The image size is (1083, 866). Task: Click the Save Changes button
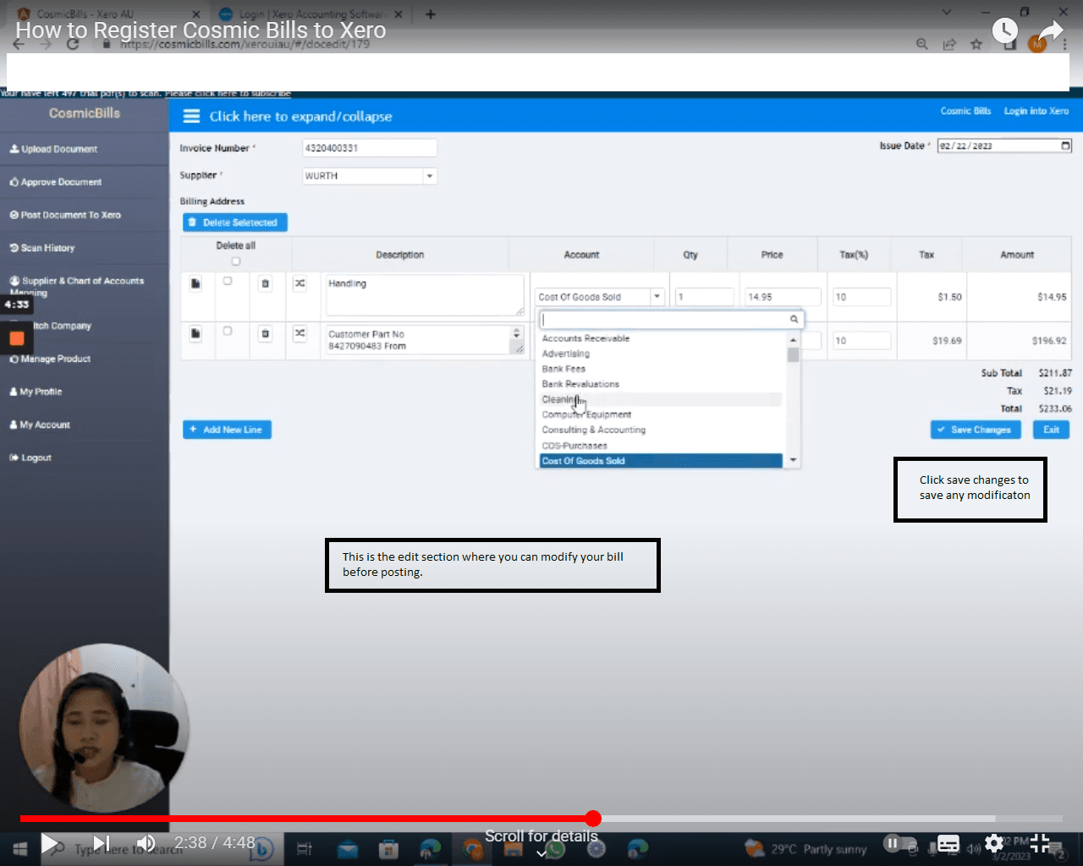tap(976, 430)
